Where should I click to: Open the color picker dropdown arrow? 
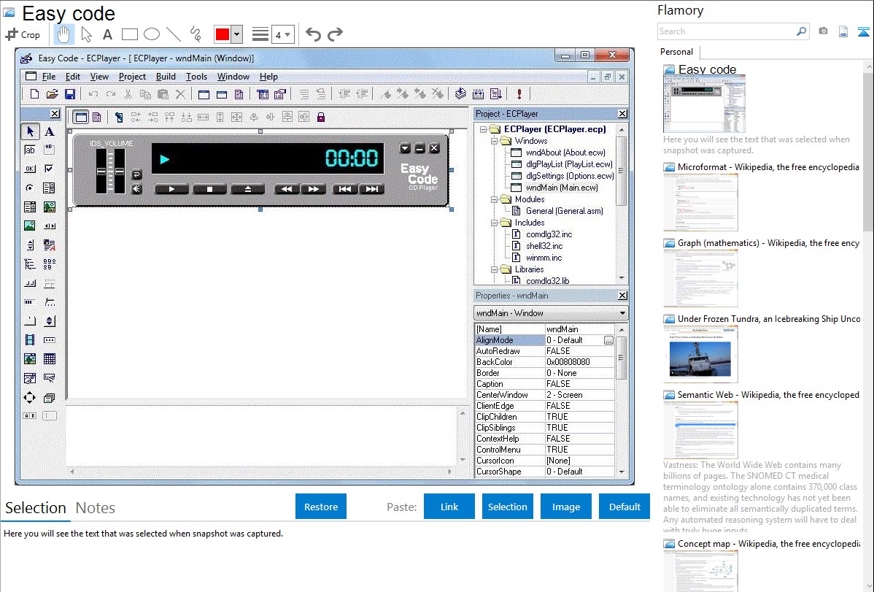pyautogui.click(x=236, y=34)
